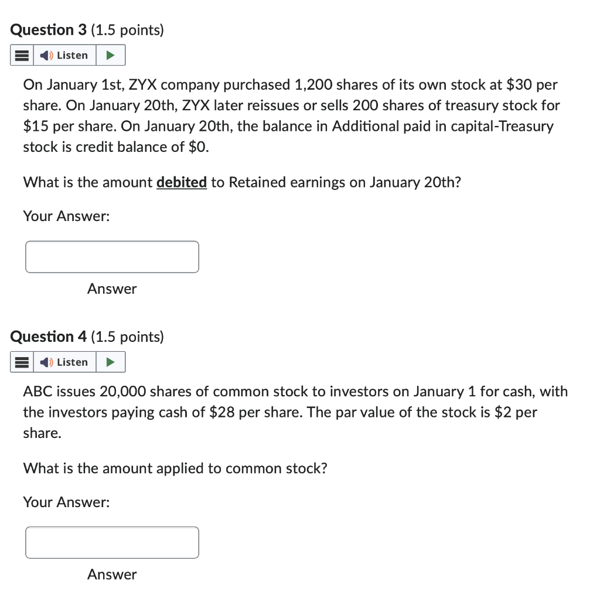Image resolution: width=600 pixels, height=591 pixels.
Task: Open the ReadSpeaker toolbar menu above Question 4 text
Action: coord(21,362)
